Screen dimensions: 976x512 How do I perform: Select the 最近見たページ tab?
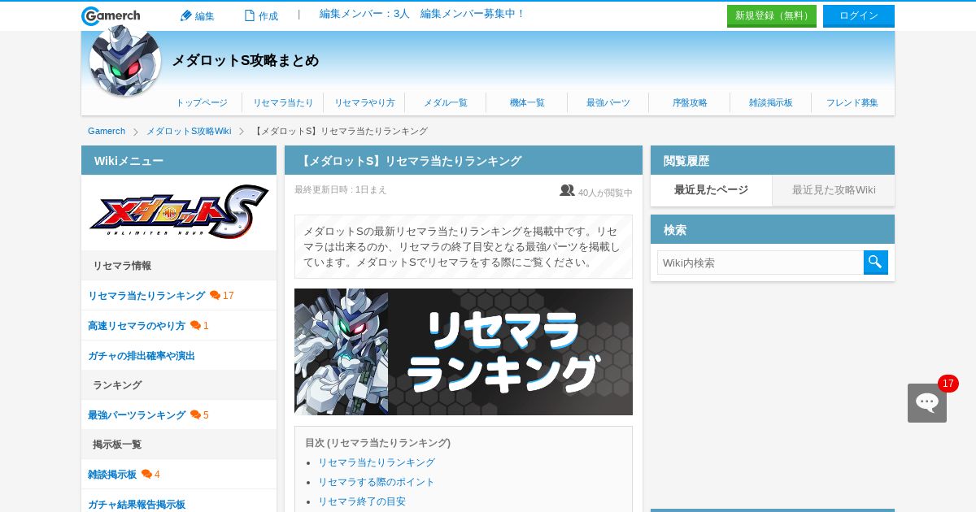coord(711,190)
